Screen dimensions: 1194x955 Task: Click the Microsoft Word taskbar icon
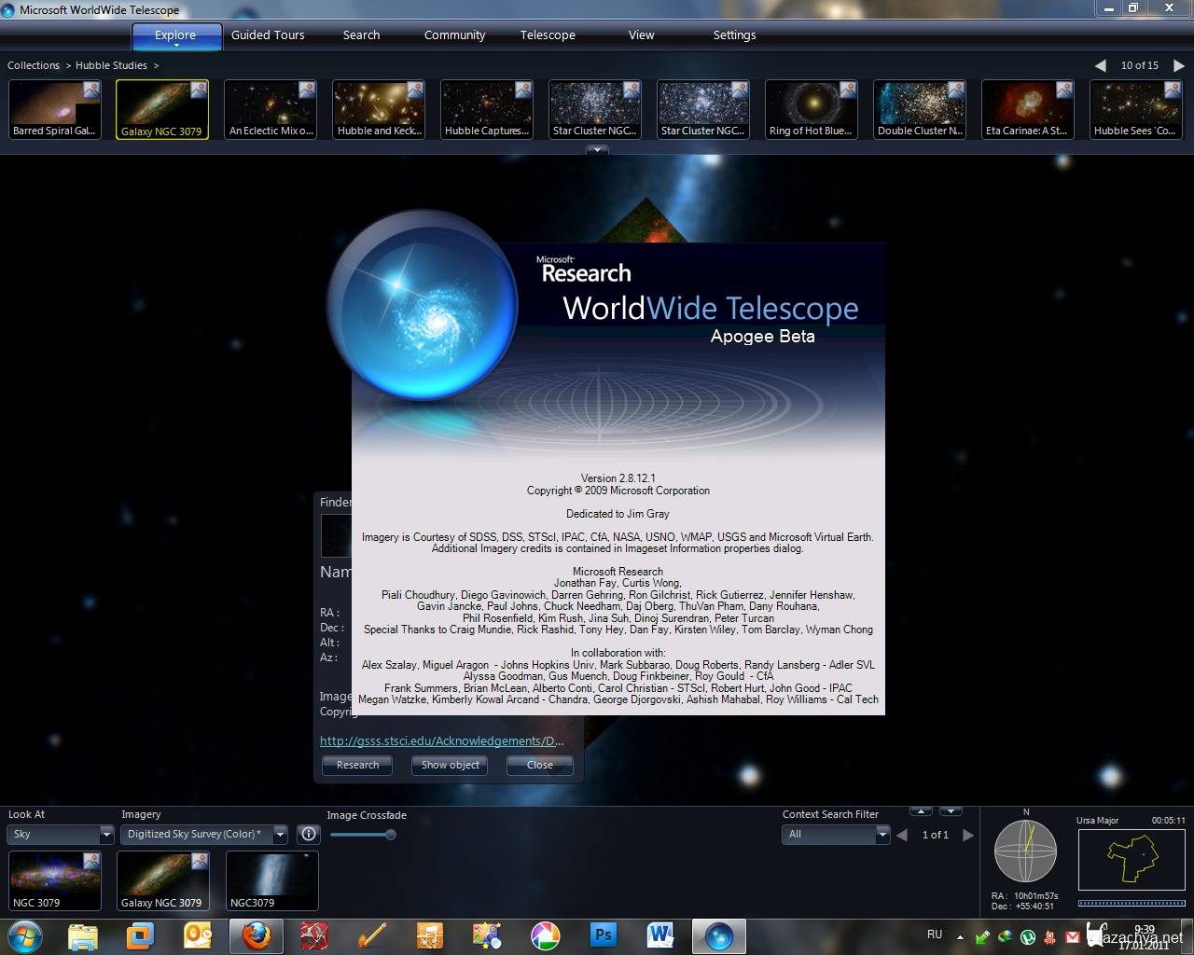(660, 934)
